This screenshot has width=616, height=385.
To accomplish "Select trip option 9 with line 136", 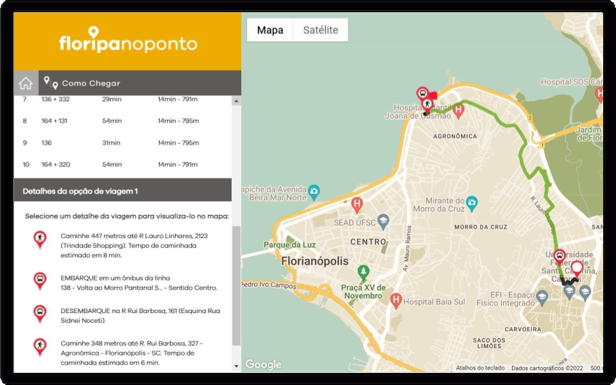I will click(x=123, y=143).
